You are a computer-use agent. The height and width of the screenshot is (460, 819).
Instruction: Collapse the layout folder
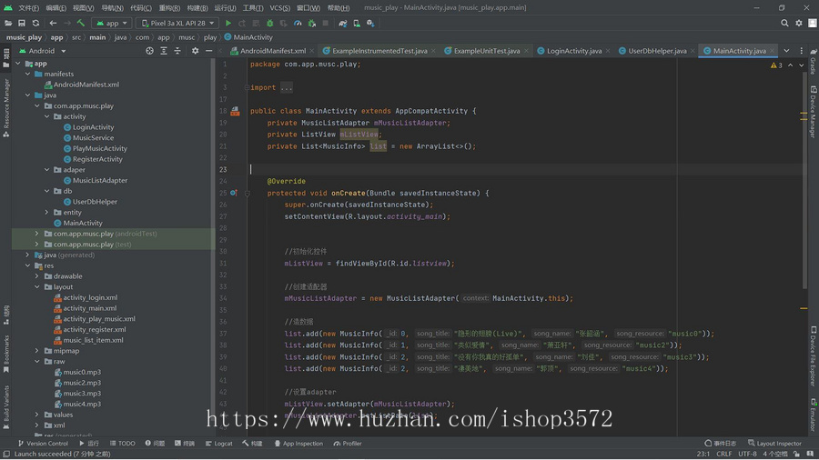tap(37, 287)
